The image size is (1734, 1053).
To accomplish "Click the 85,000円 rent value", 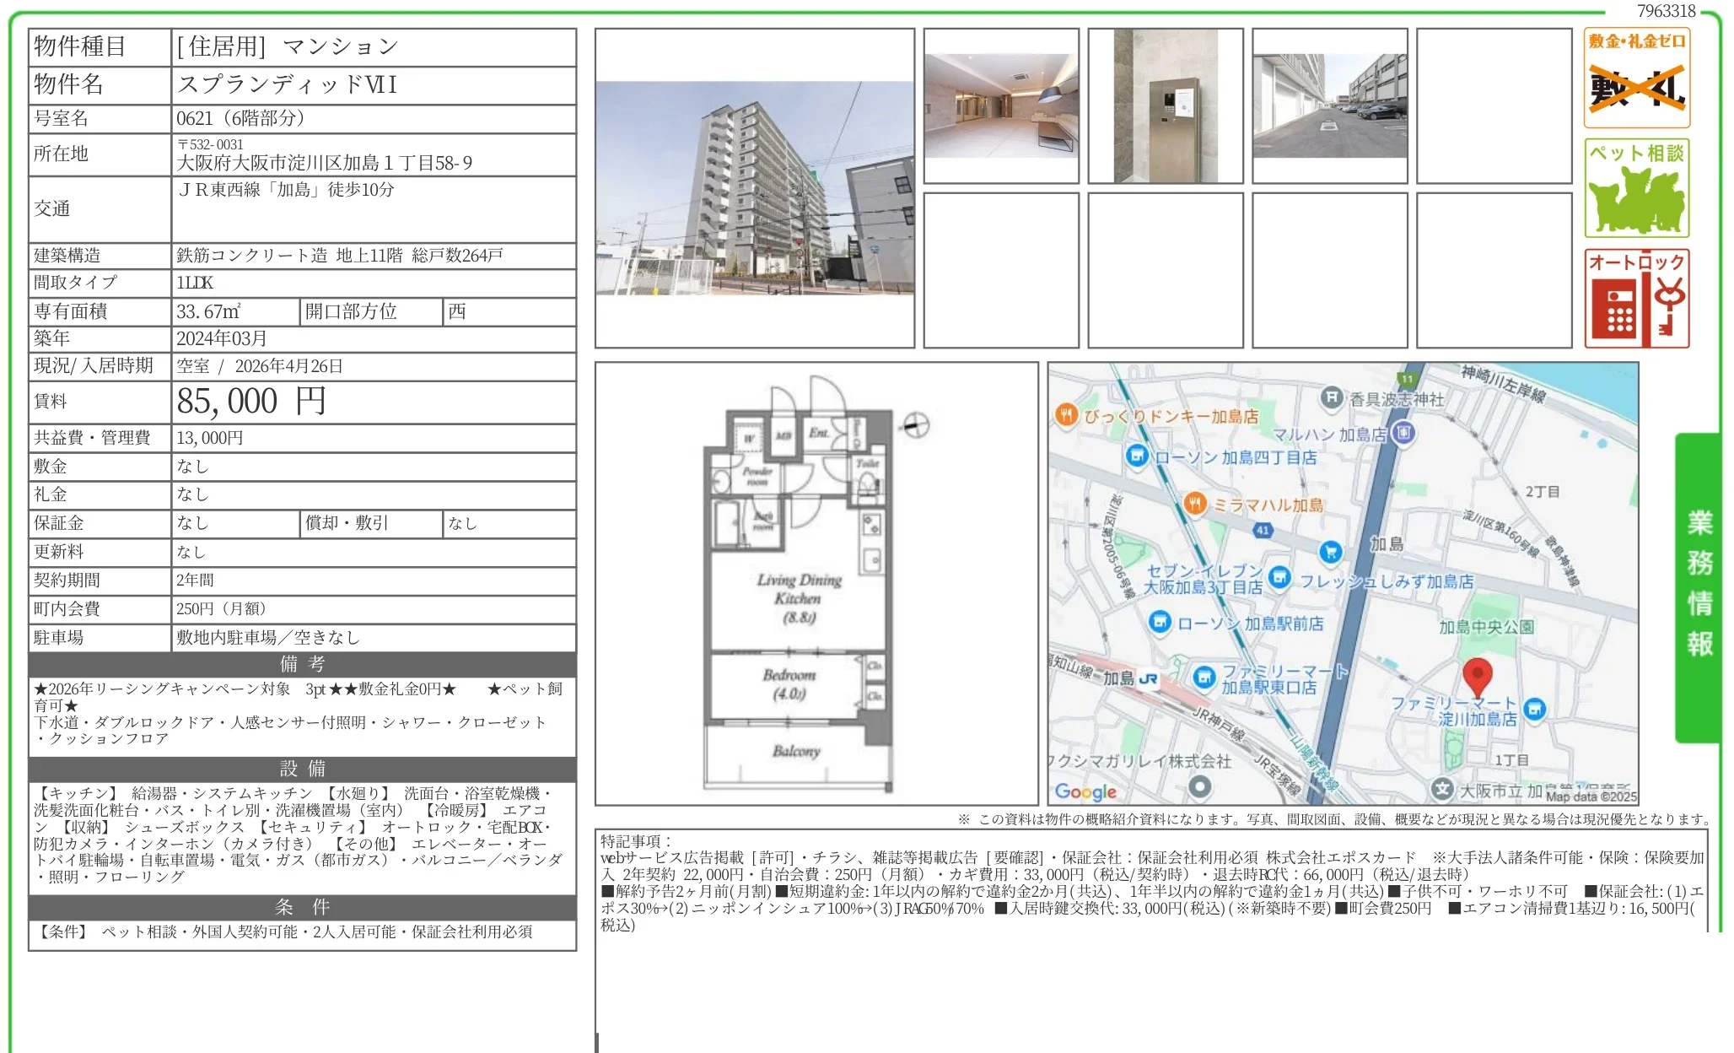I will click(x=250, y=402).
